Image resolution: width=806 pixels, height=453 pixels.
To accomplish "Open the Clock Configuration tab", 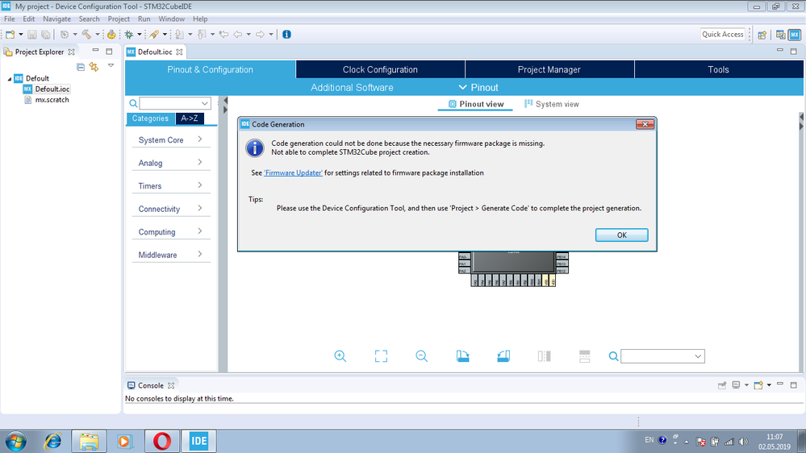I will coord(380,69).
